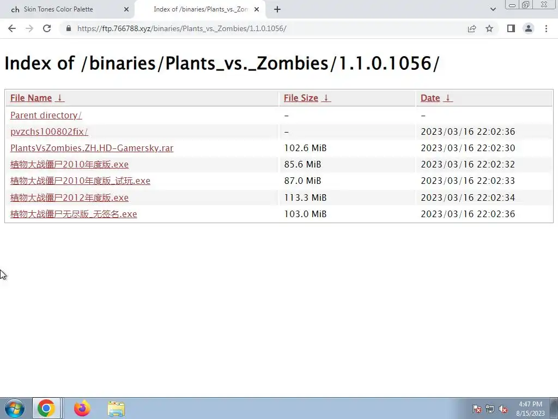The width and height of the screenshot is (558, 419).
Task: Go back to the previous page
Action: pos(12,28)
